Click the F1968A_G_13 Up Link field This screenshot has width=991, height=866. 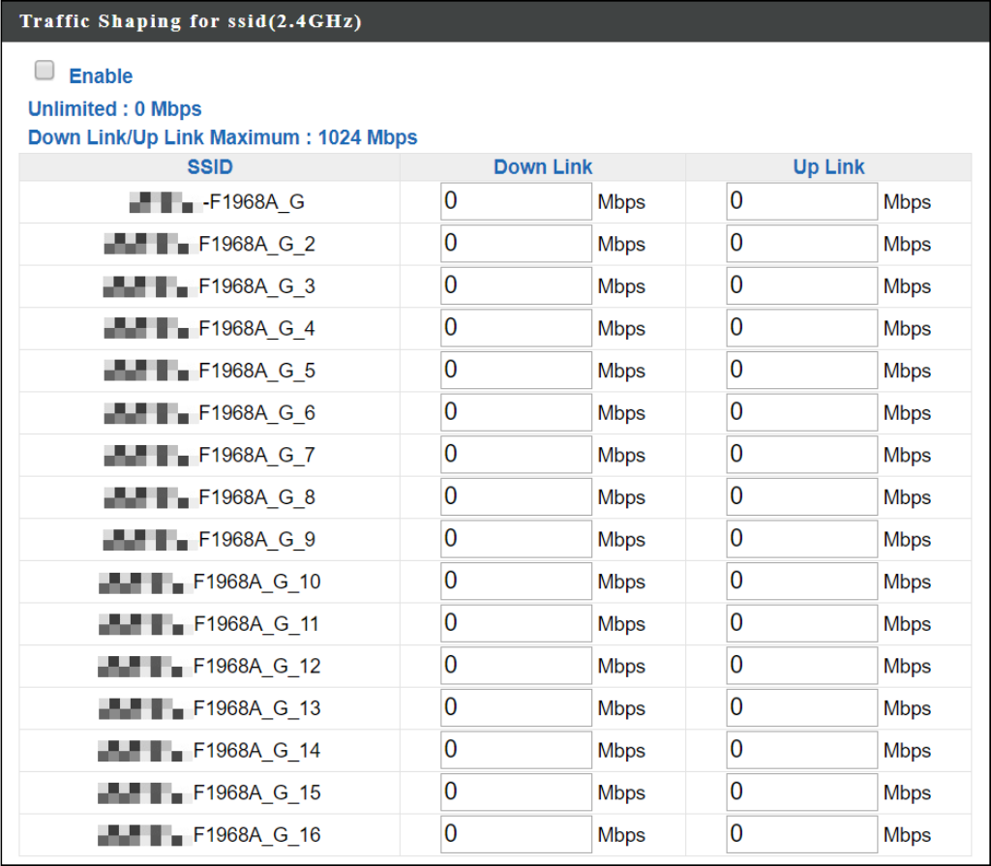[x=801, y=708]
